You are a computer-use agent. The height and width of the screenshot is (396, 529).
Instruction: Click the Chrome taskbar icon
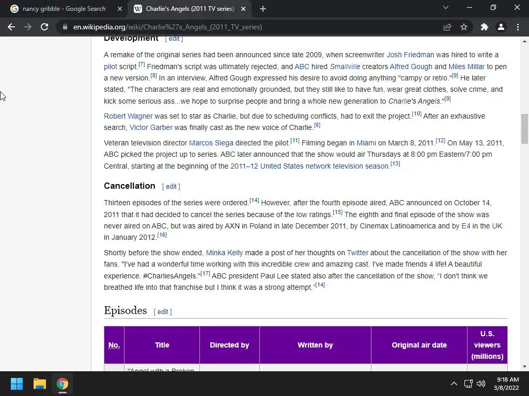pos(63,384)
